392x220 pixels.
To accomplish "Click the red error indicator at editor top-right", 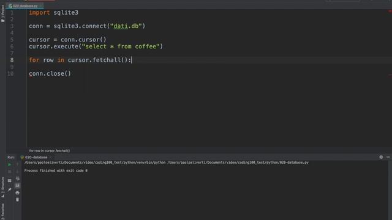I will point(390,11).
